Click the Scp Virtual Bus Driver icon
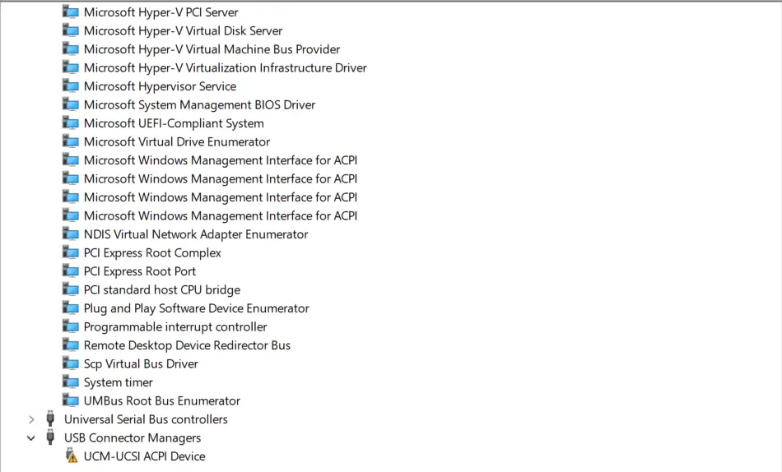Viewport: 782px width, 472px height. (70, 363)
